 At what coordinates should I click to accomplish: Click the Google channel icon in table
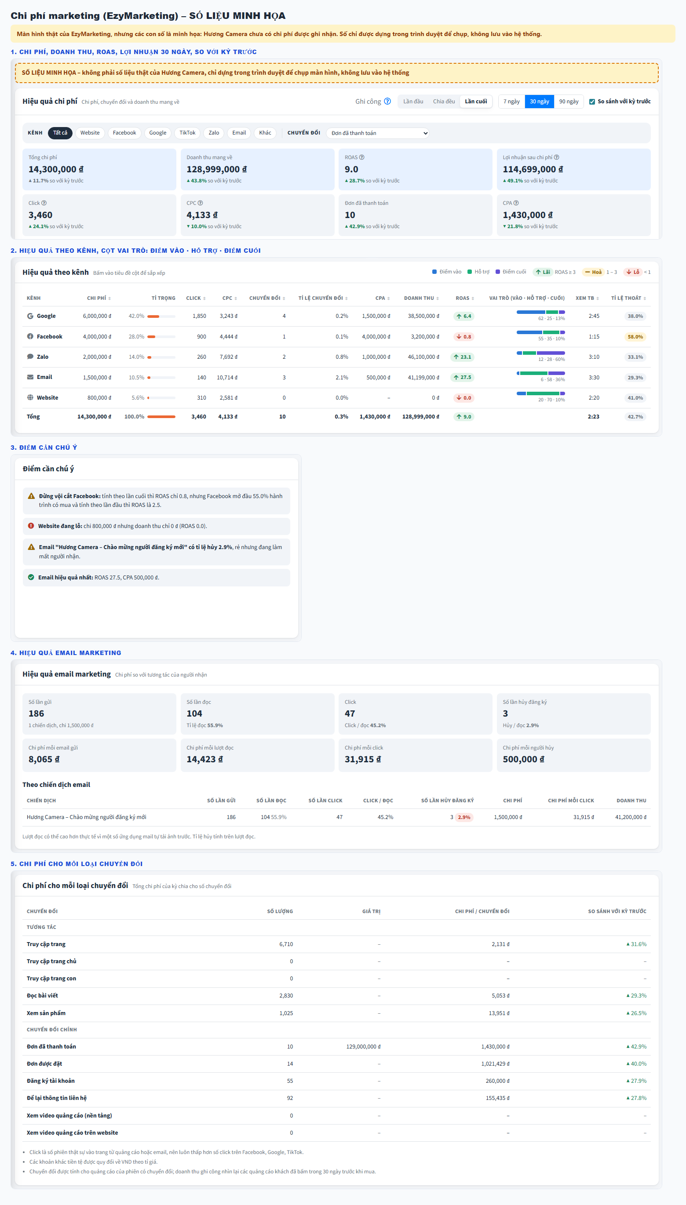click(x=30, y=316)
